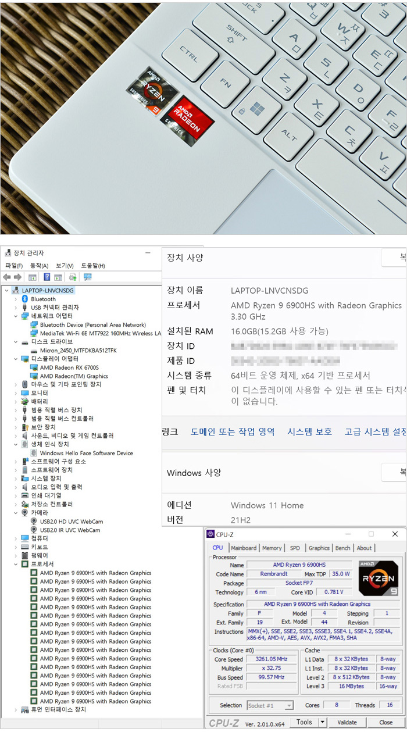Open the 시스템 보호 link
This screenshot has width=407, height=732.
tap(309, 431)
